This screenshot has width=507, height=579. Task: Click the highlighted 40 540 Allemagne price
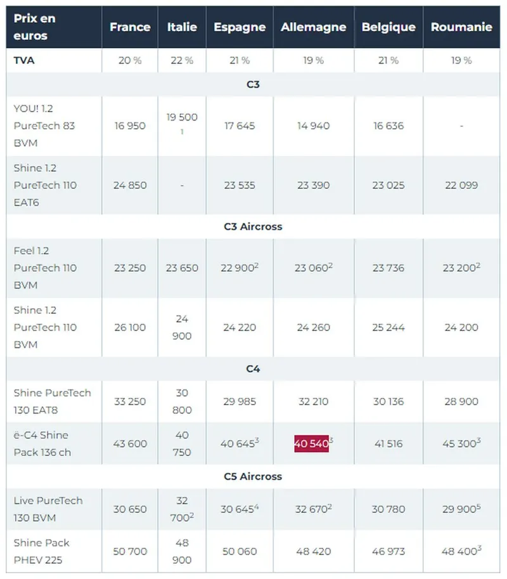coord(311,443)
